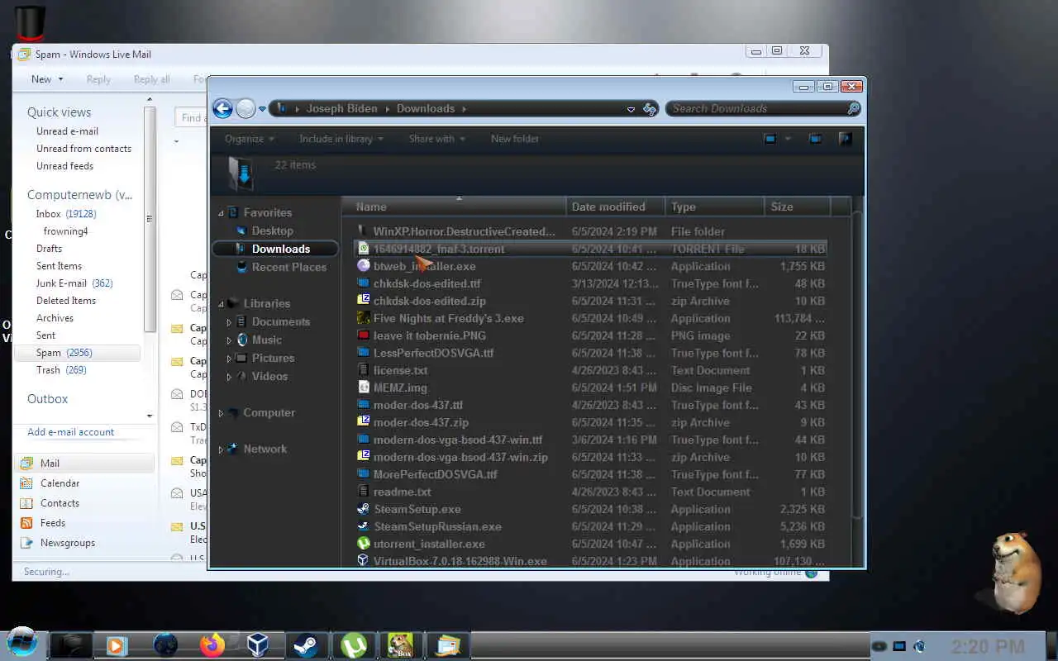Open uTorrent from the taskbar
This screenshot has width=1058, height=661.
click(x=354, y=645)
